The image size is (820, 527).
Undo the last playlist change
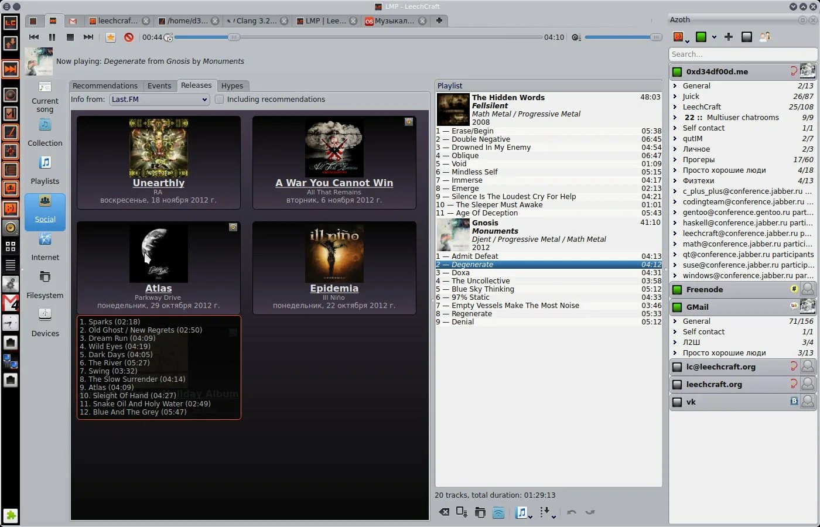pos(572,512)
